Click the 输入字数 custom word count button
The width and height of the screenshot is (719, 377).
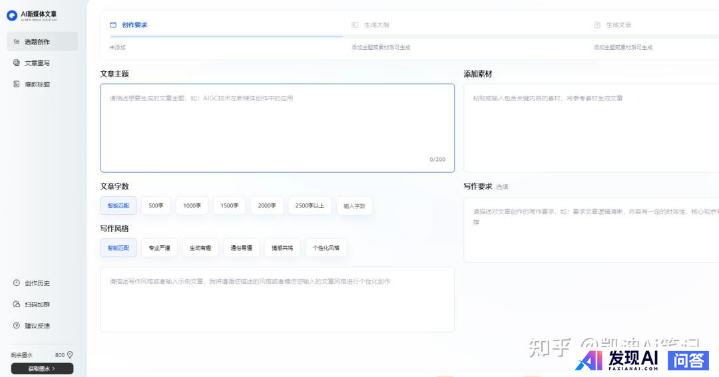click(354, 205)
